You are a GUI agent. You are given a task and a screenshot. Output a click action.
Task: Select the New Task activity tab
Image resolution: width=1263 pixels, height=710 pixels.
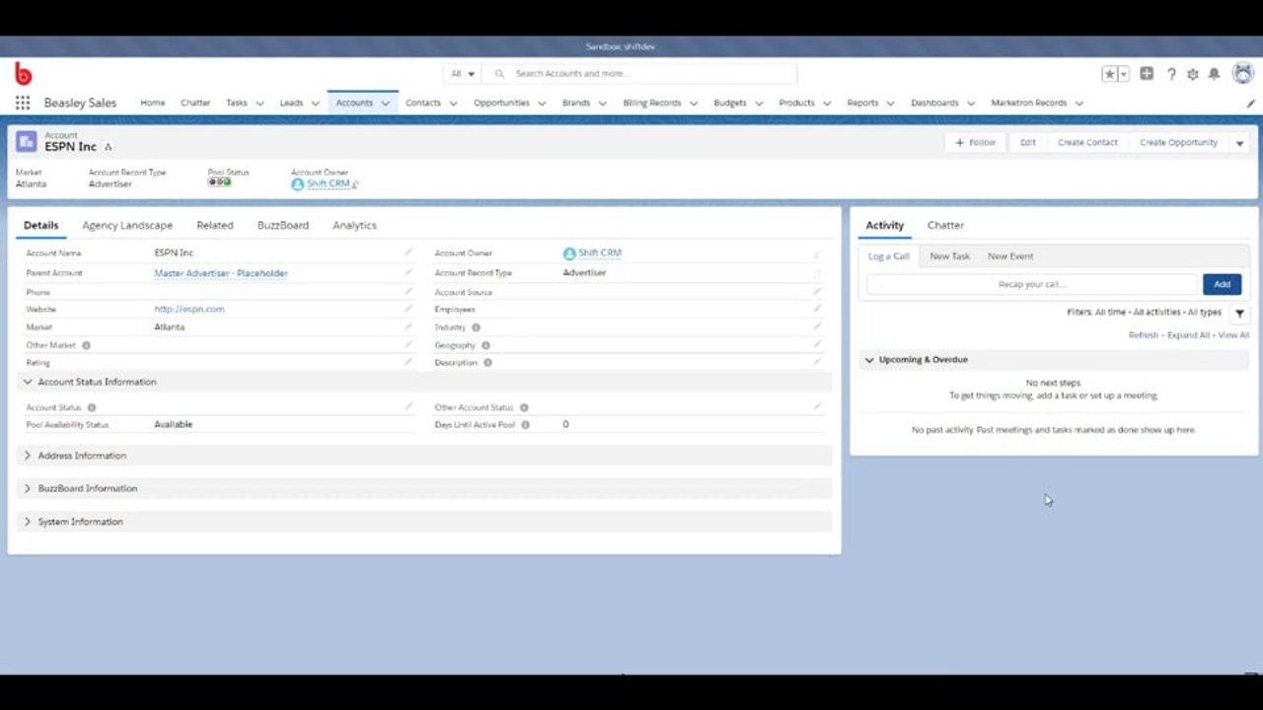[949, 256]
